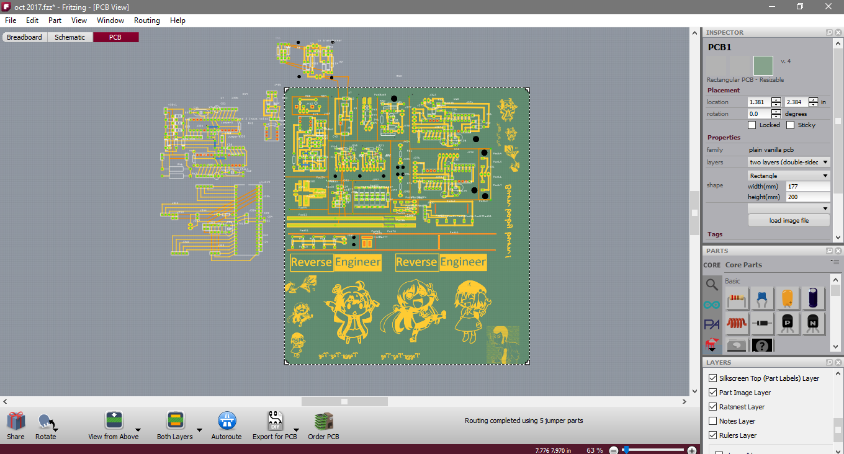Tick the Locked checkbox
844x454 pixels.
[x=752, y=125]
